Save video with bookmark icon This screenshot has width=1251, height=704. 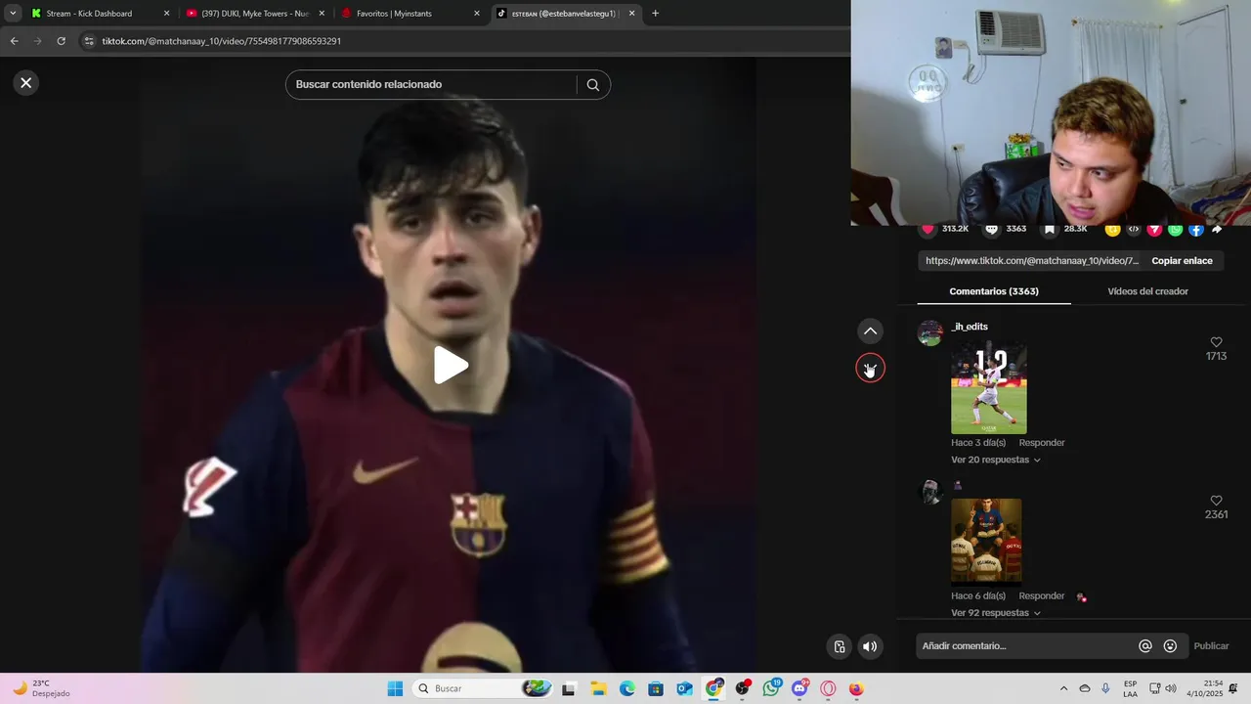click(1050, 230)
